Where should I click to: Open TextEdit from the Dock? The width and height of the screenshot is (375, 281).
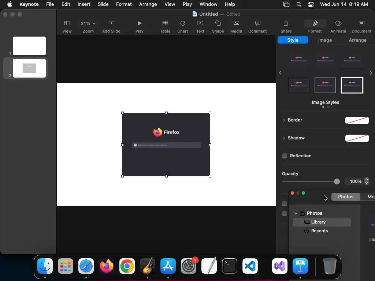click(209, 266)
